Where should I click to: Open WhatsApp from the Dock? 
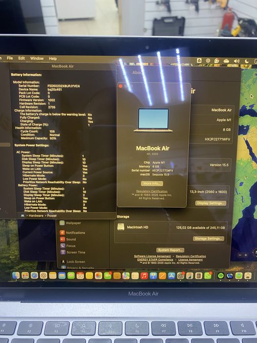208,276
